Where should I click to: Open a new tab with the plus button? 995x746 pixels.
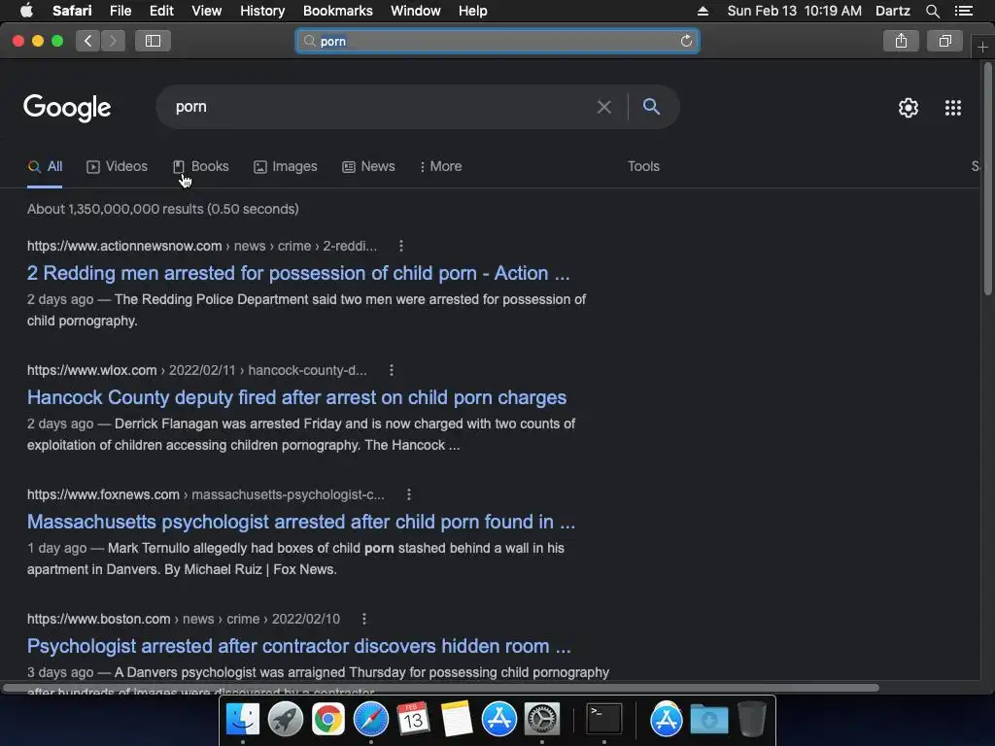(x=982, y=47)
